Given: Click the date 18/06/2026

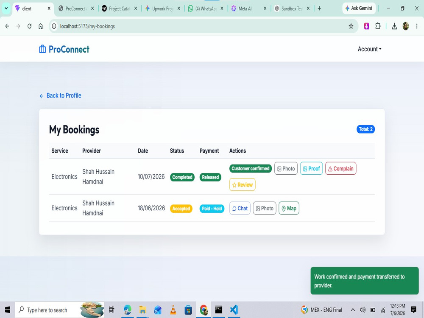Looking at the screenshot, I should [151, 208].
